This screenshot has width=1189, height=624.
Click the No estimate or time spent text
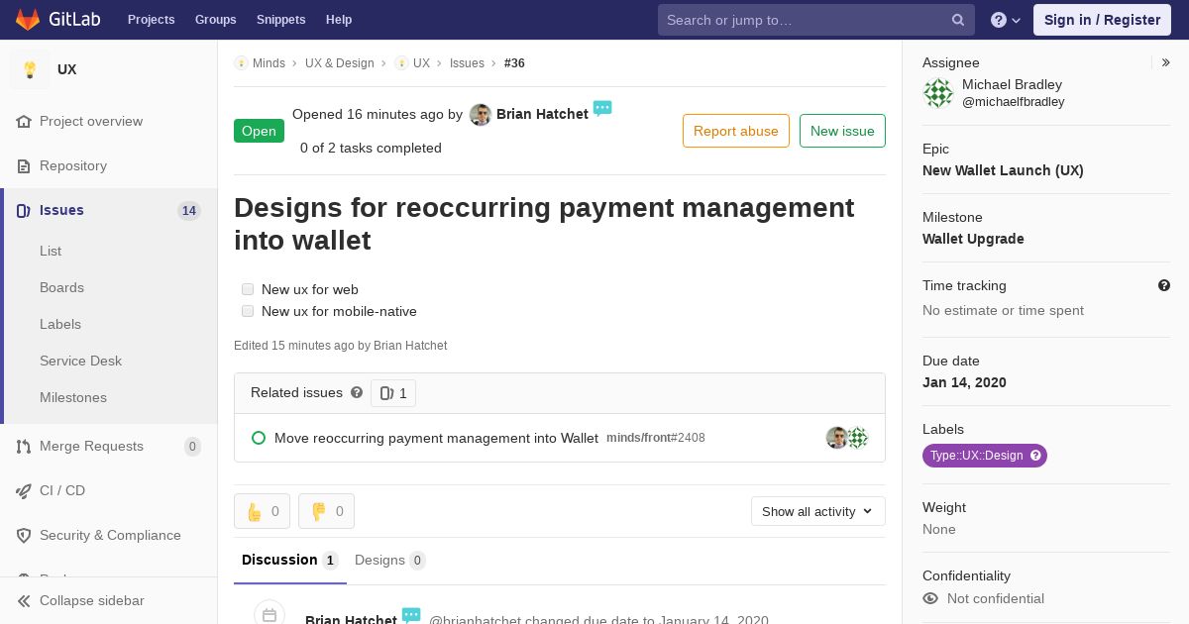click(x=1003, y=310)
